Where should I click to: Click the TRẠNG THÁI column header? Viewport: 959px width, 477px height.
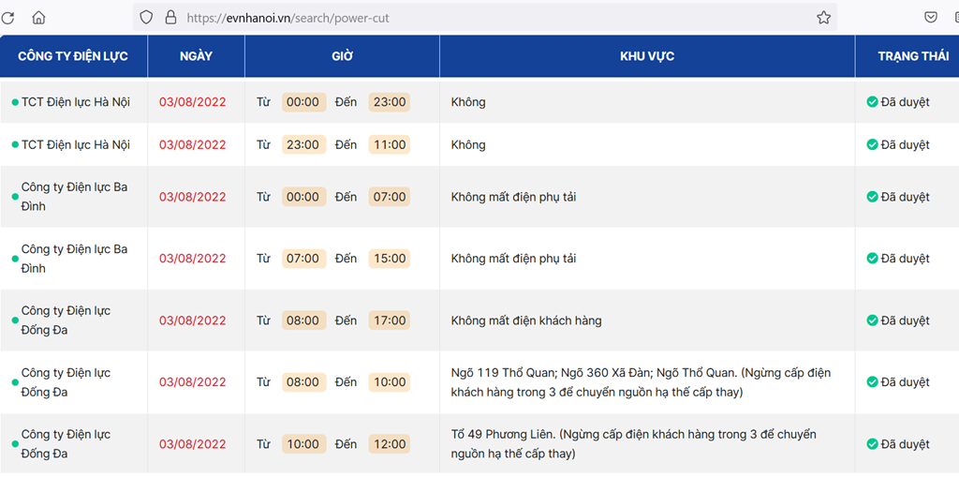(x=914, y=56)
